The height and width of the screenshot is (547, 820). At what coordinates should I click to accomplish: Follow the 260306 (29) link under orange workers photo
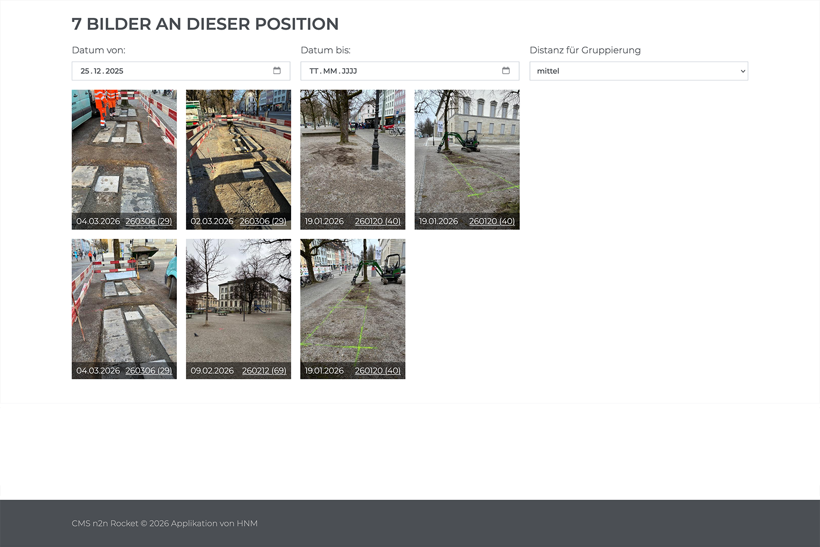click(x=149, y=221)
